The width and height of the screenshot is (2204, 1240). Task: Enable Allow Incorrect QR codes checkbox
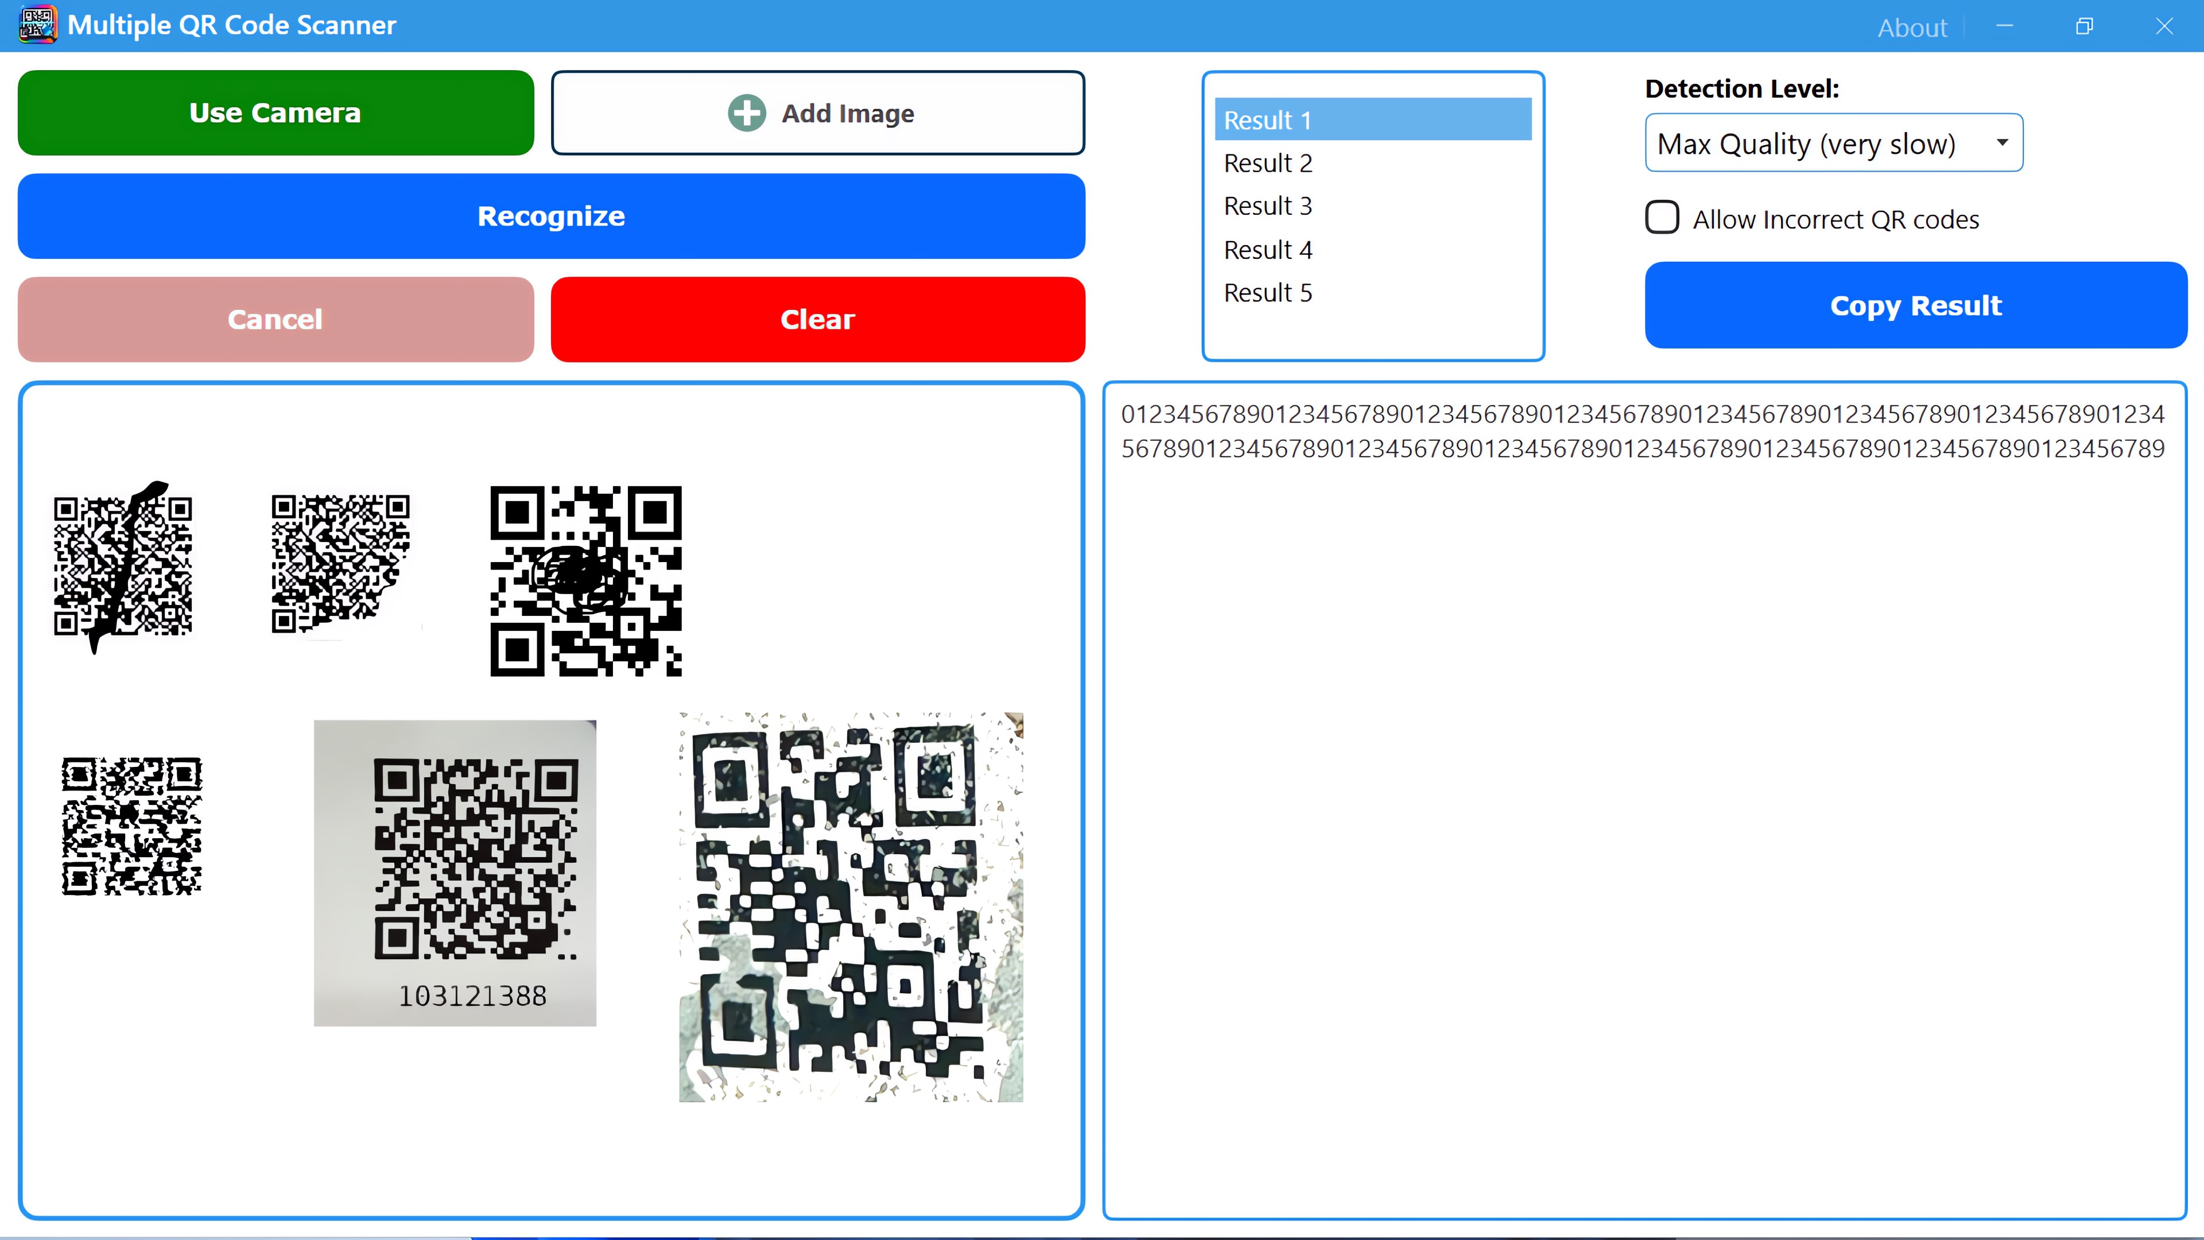point(1662,218)
